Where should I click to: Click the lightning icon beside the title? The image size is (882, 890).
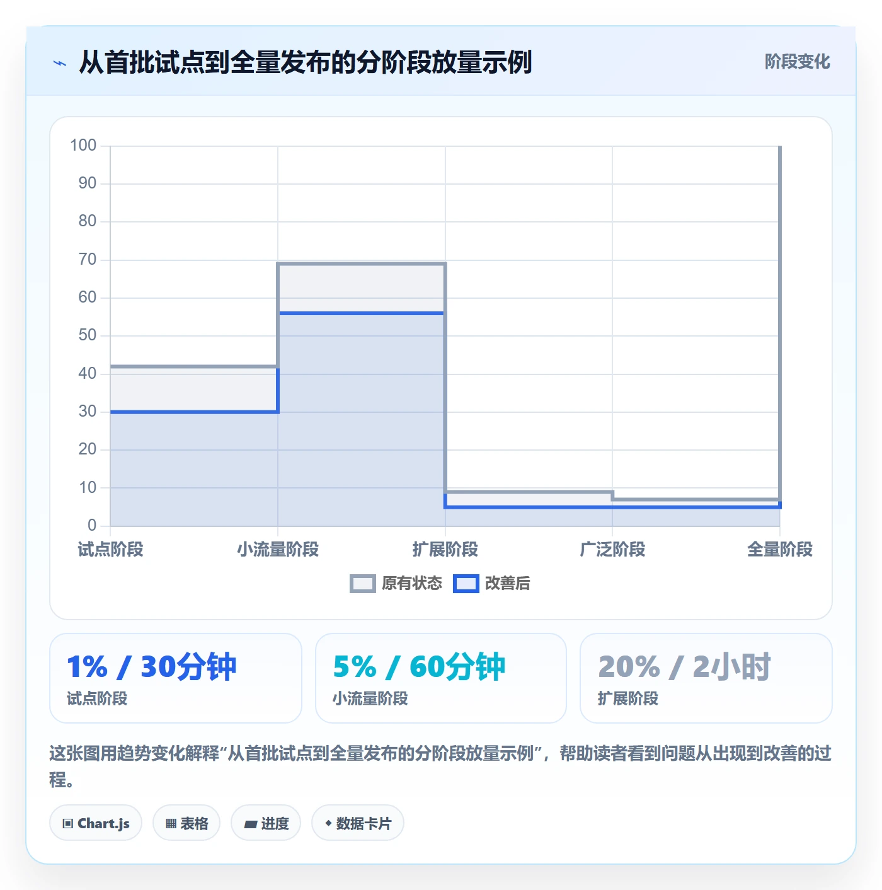pyautogui.click(x=60, y=63)
